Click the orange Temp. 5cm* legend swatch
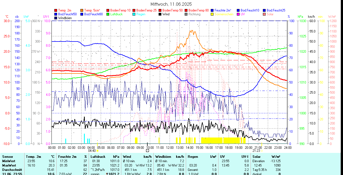Image resolution: width=343 pixels, height=175 pixels. click(x=82, y=10)
